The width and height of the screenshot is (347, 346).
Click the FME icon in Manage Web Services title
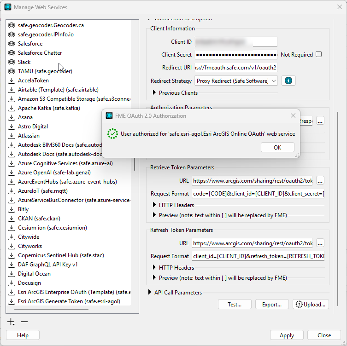click(x=8, y=7)
